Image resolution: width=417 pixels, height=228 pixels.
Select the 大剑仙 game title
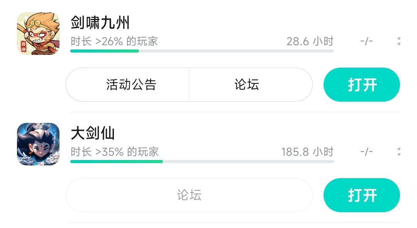click(x=93, y=134)
